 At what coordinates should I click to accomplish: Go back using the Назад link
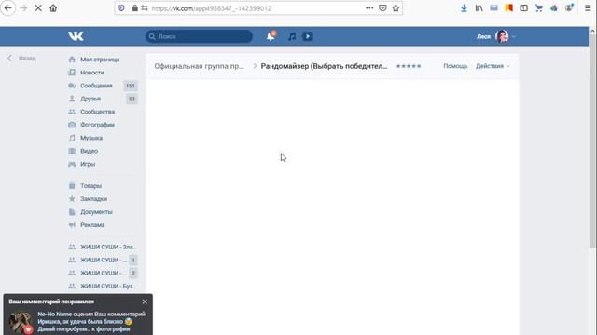click(x=22, y=58)
